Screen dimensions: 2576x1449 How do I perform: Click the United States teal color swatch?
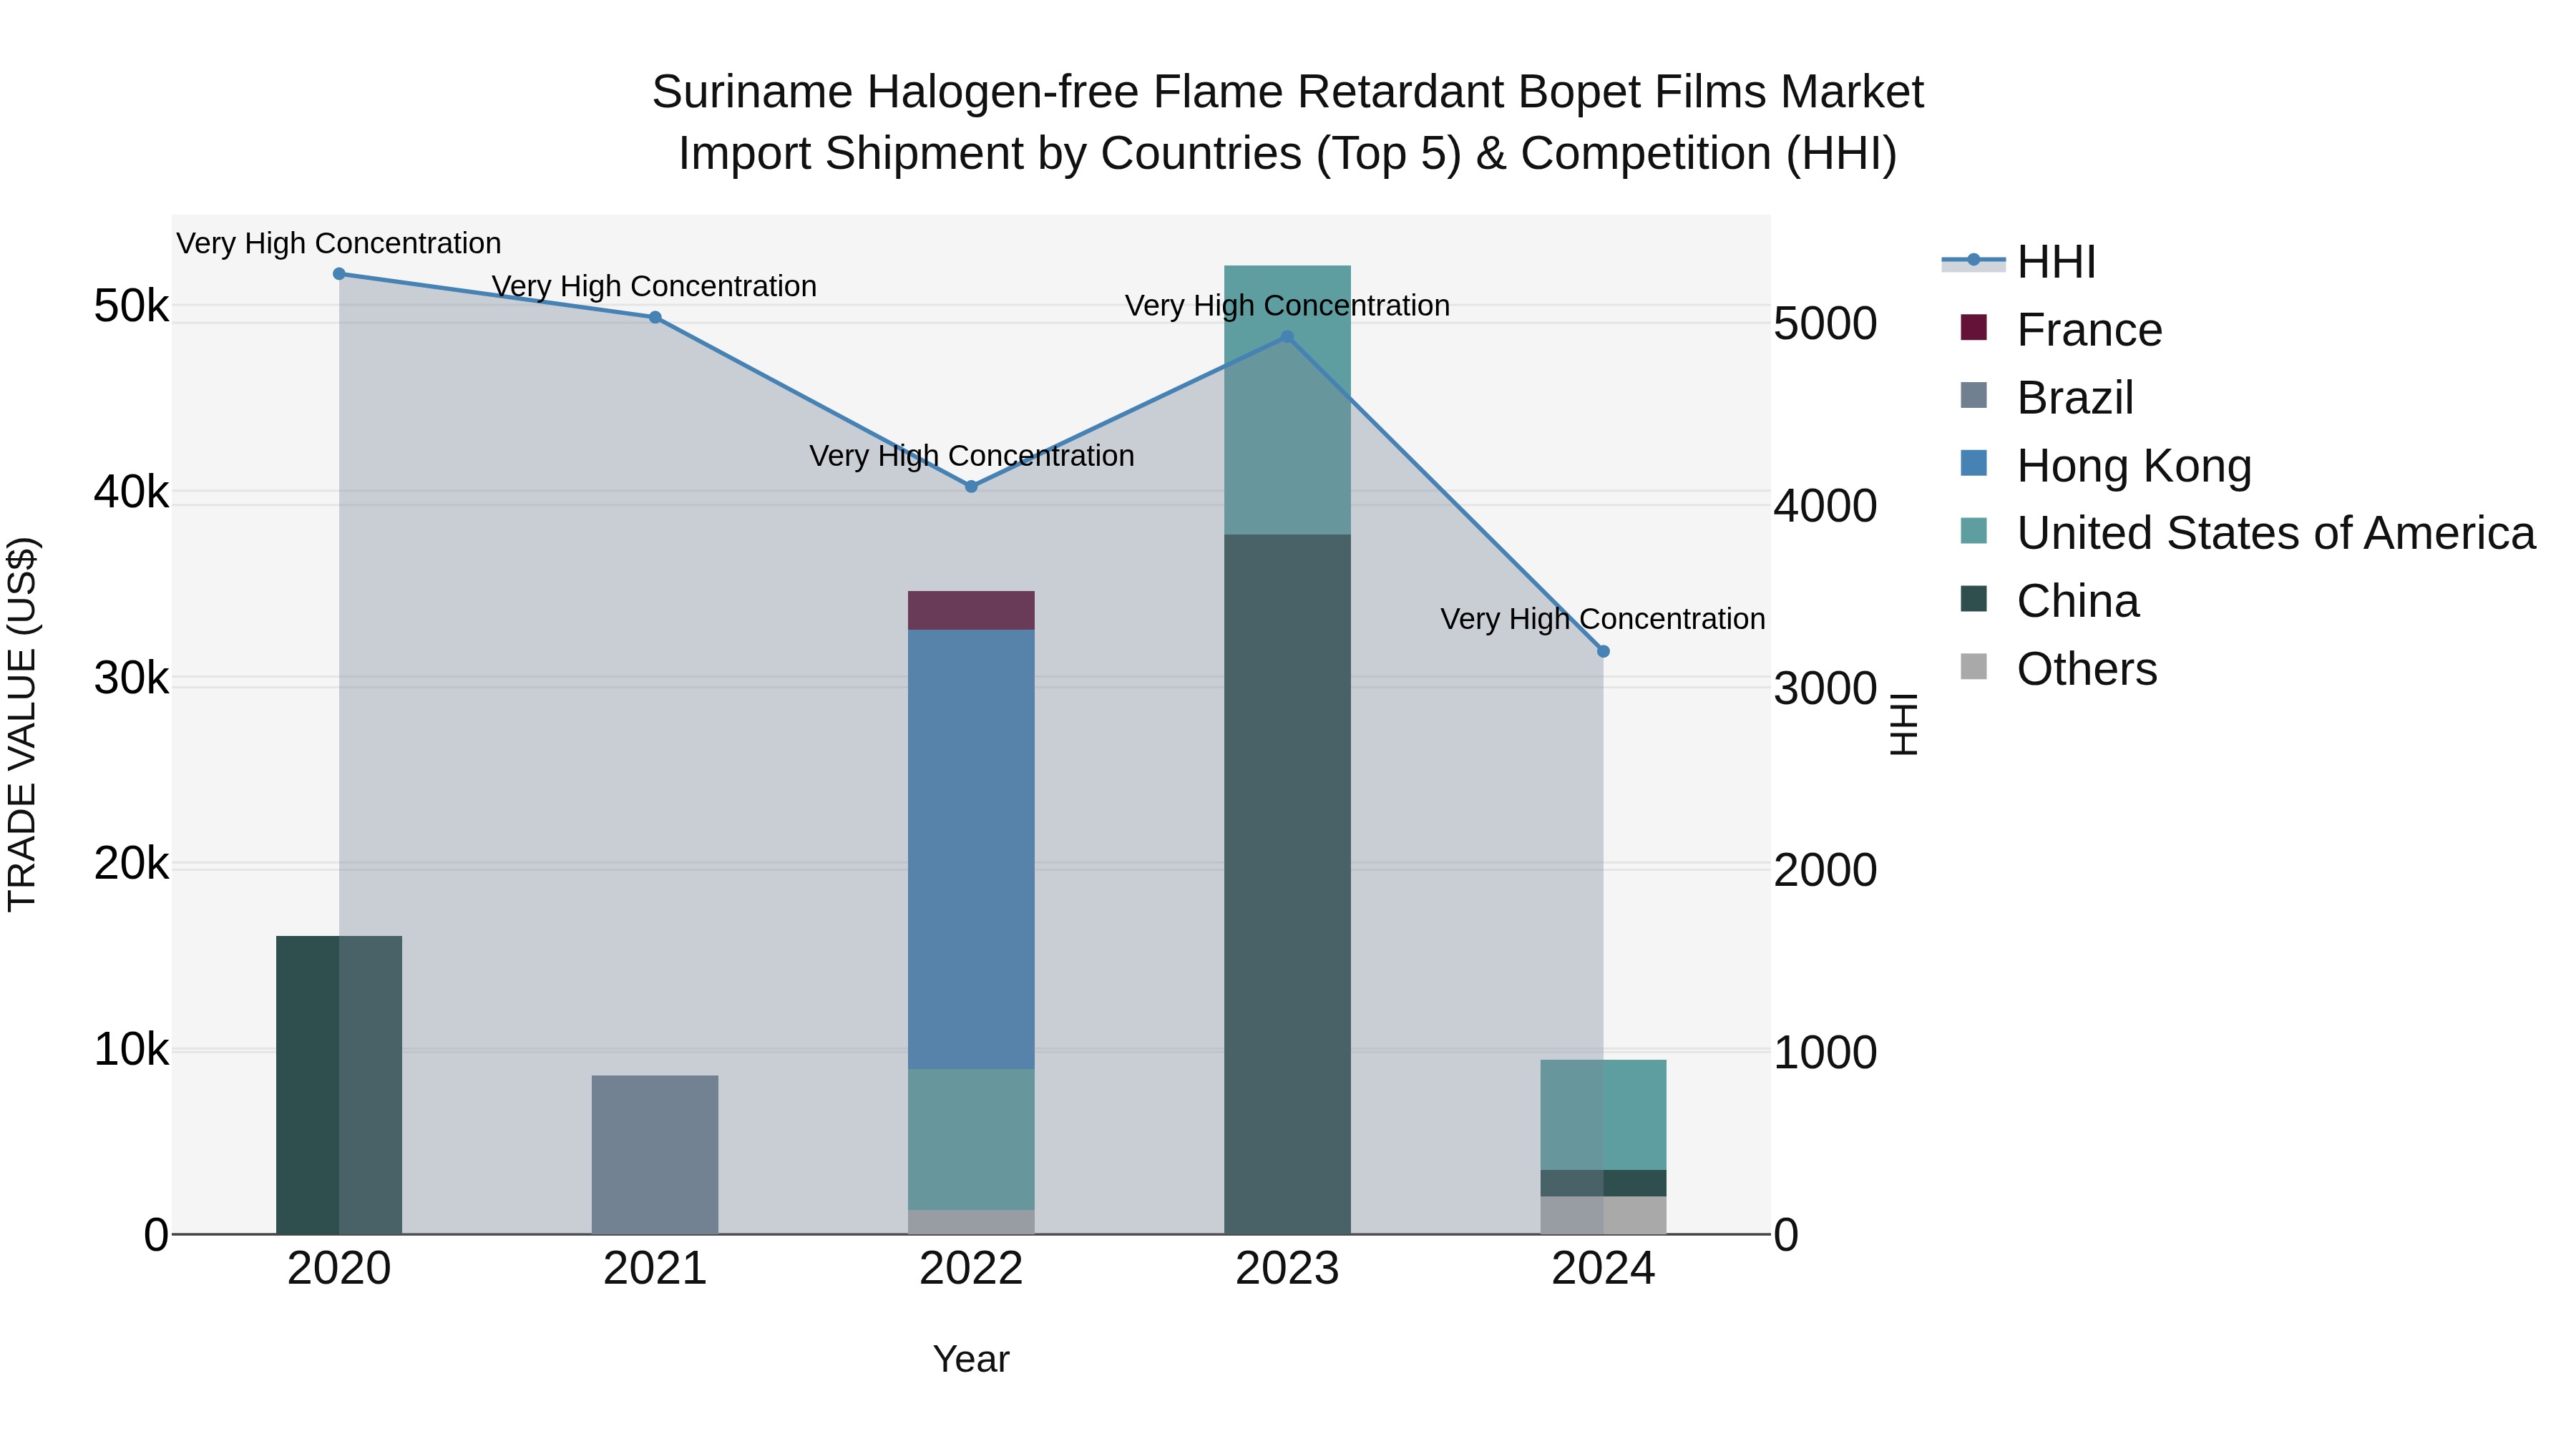(1974, 531)
